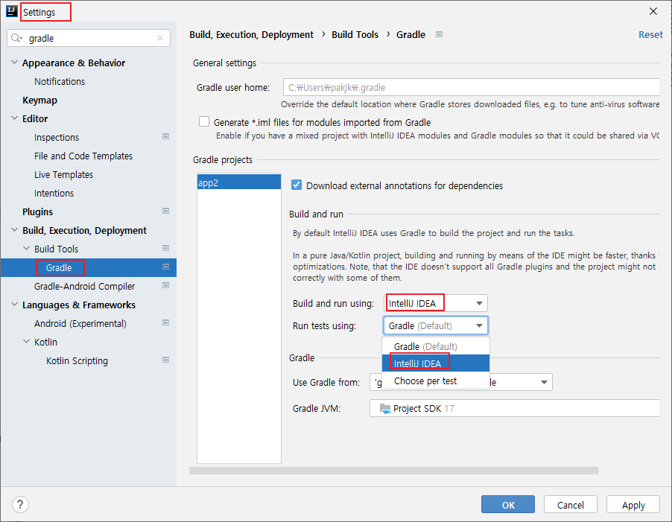Select the Appearance & Behavior category
672x522 pixels.
pyautogui.click(x=74, y=63)
